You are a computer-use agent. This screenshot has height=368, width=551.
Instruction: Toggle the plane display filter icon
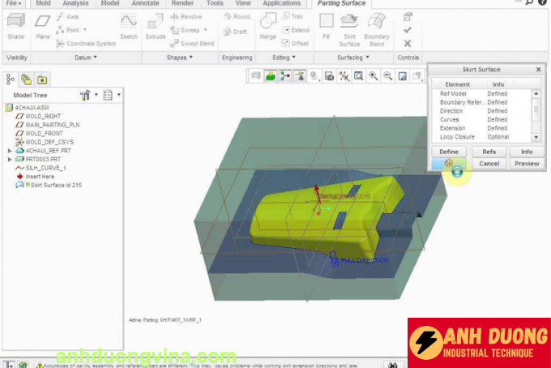(271, 76)
